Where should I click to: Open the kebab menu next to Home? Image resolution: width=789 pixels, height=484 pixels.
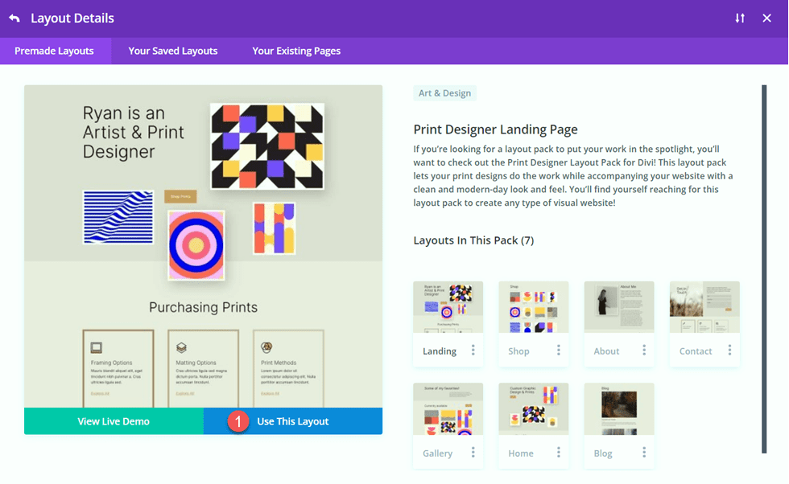point(558,453)
